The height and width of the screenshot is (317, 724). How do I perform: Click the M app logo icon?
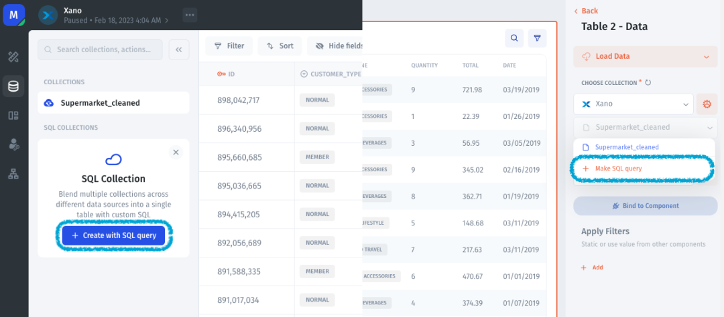pyautogui.click(x=13, y=15)
